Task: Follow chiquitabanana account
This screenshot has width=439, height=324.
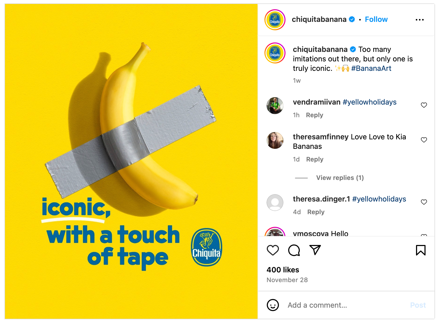Action: [x=376, y=19]
